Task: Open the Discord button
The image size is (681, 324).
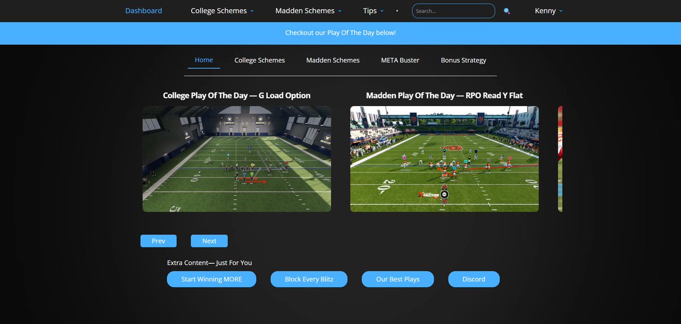Action: tap(474, 279)
